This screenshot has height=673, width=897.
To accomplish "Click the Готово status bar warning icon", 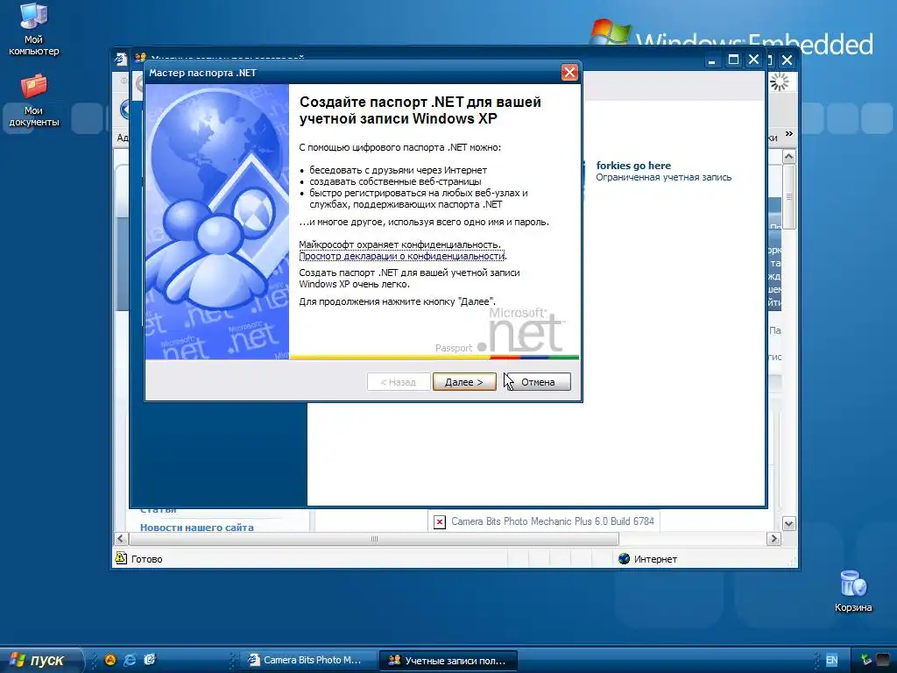I will [121, 558].
